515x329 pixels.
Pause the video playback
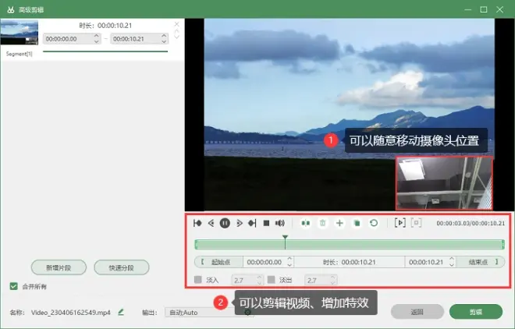click(x=225, y=223)
